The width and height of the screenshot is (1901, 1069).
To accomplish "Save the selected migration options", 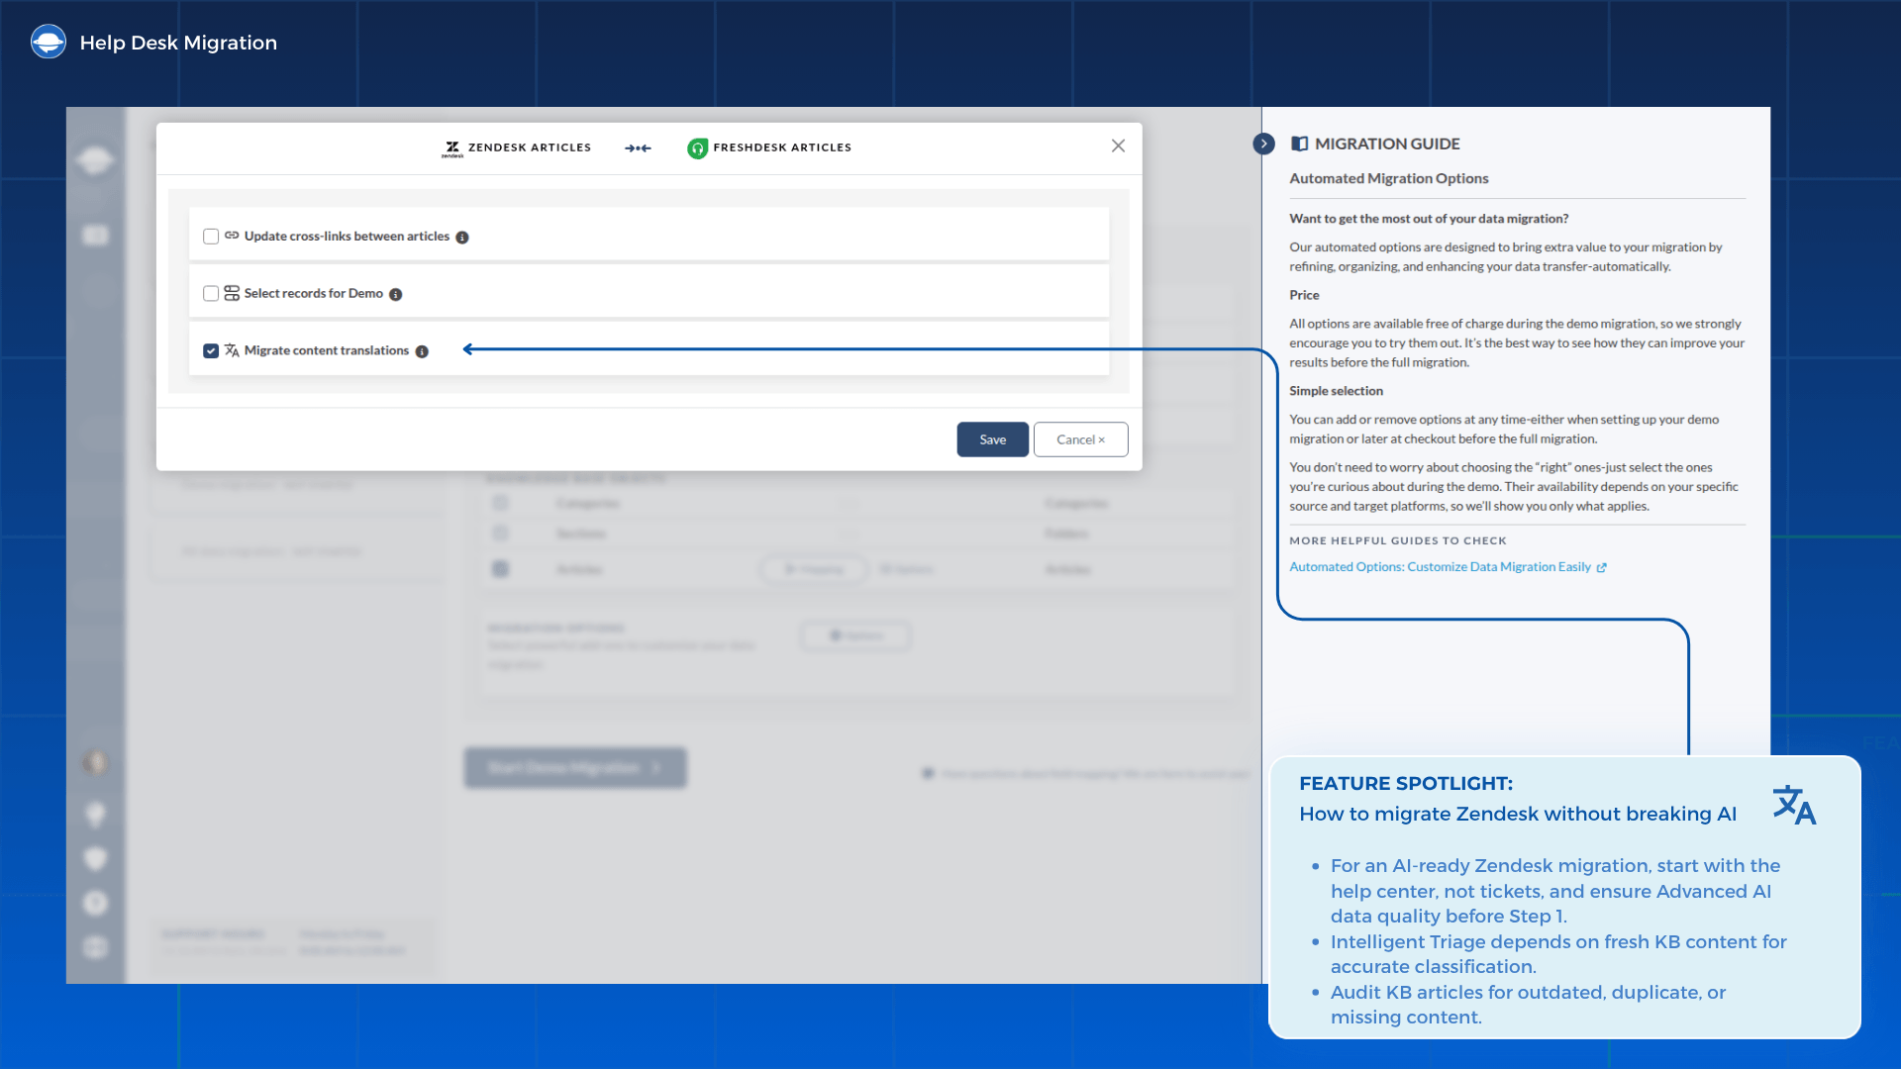I will pyautogui.click(x=993, y=439).
